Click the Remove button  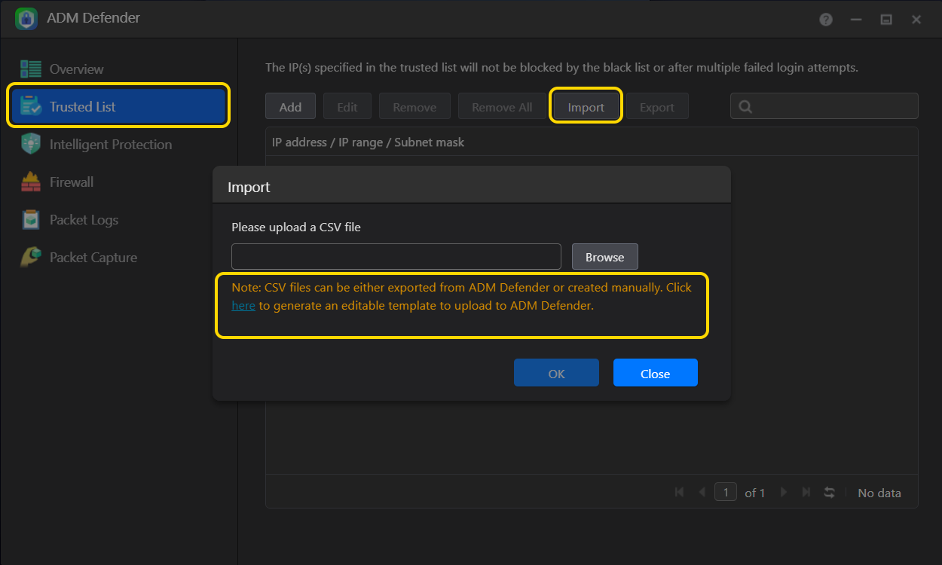pyautogui.click(x=414, y=106)
